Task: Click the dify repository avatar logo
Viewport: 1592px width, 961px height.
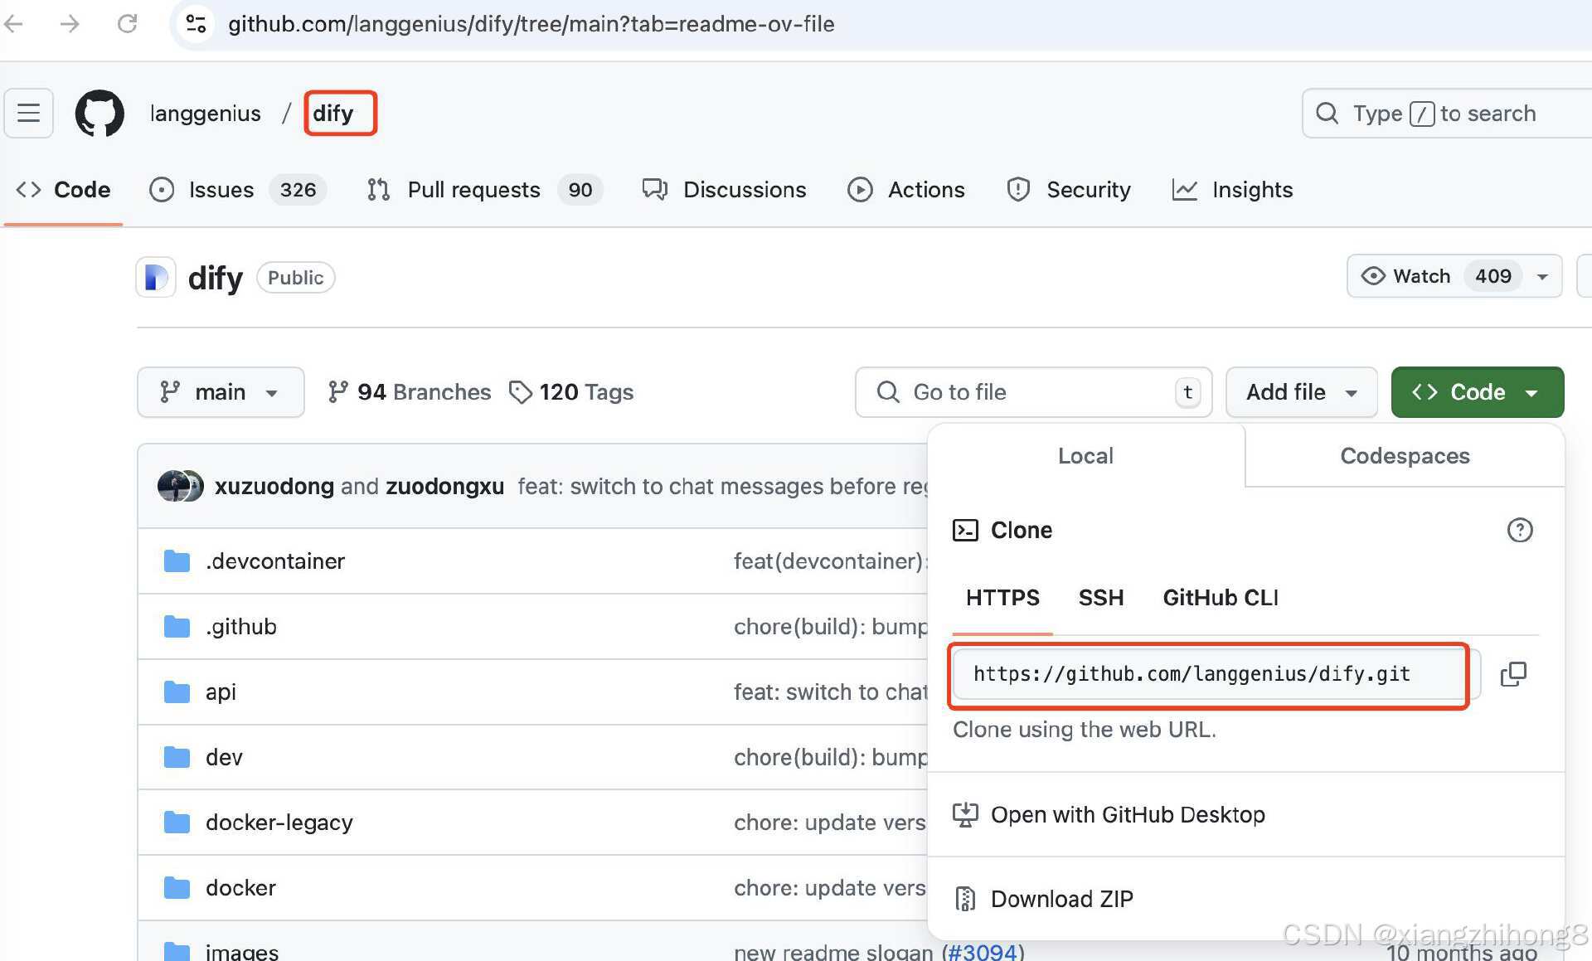Action: (155, 277)
